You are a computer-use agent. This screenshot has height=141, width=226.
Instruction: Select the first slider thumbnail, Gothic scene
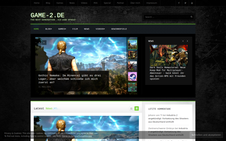coord(133,44)
